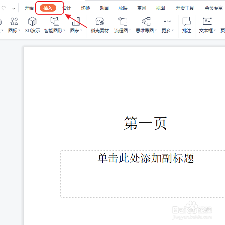This screenshot has width=225, height=225.
Task: Add a 批注 comment
Action: (x=187, y=25)
